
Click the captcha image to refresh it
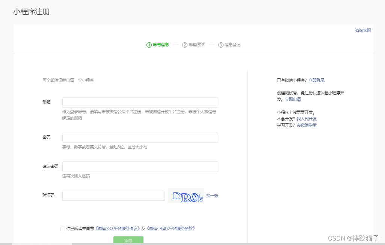click(186, 196)
